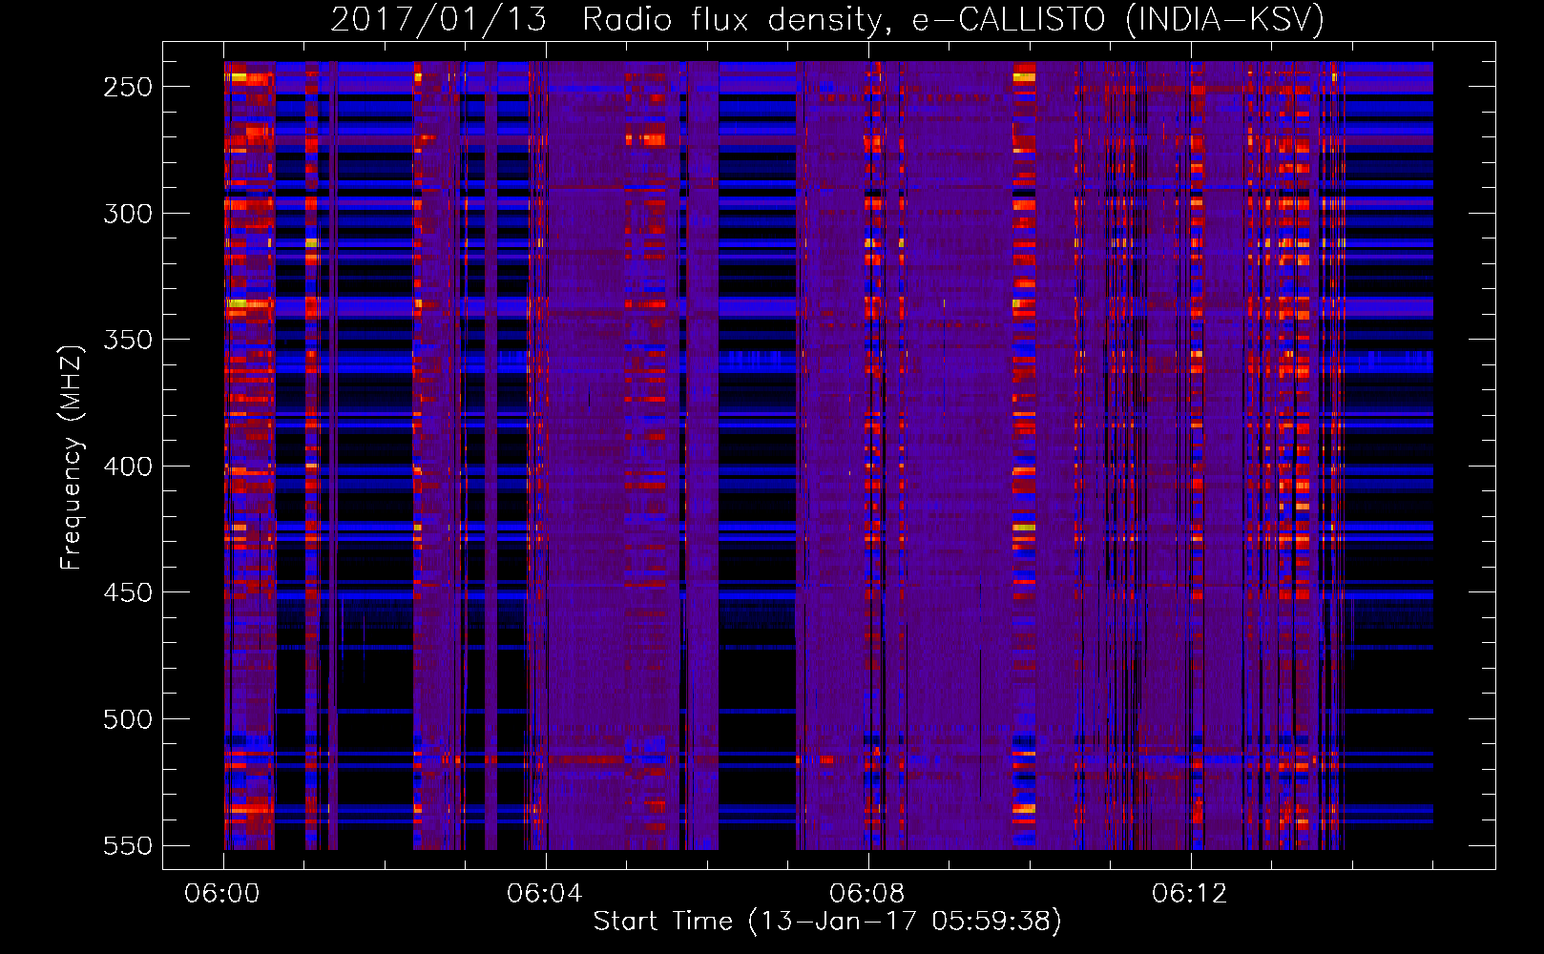Click the 400 frequency tick label

point(127,466)
